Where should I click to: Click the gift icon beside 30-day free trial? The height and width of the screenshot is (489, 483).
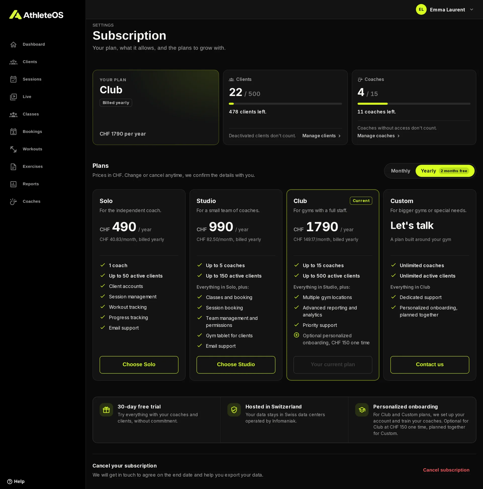click(106, 410)
